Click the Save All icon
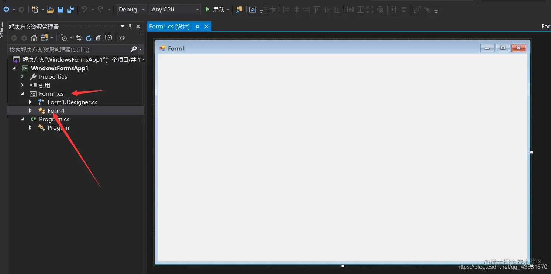The height and width of the screenshot is (274, 551). point(70,9)
